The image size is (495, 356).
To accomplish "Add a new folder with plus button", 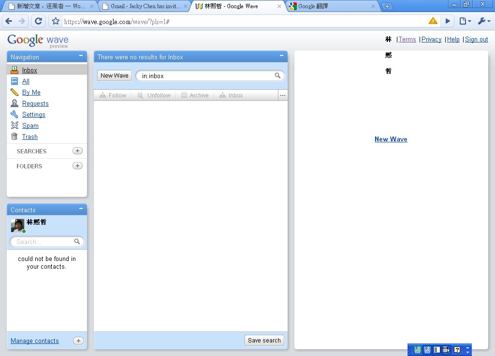I will (x=77, y=166).
